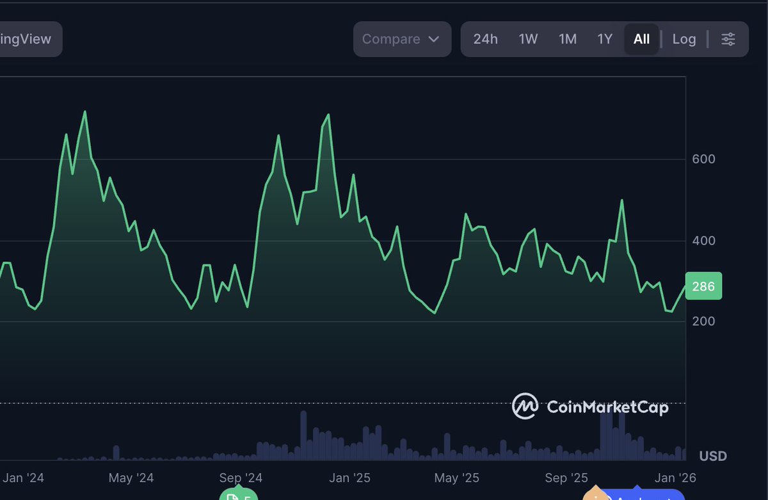Click the May '24 date axis label
The image size is (768, 500).
click(x=131, y=478)
